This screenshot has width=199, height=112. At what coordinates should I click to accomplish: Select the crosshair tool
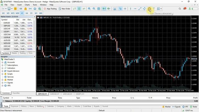pos(125,9)
